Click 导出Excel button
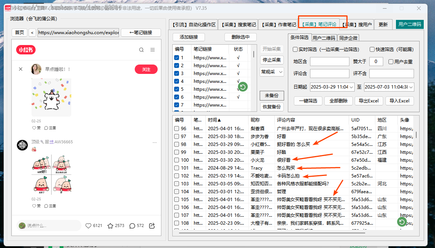Viewport: 435px width, 248px height. pyautogui.click(x=369, y=101)
